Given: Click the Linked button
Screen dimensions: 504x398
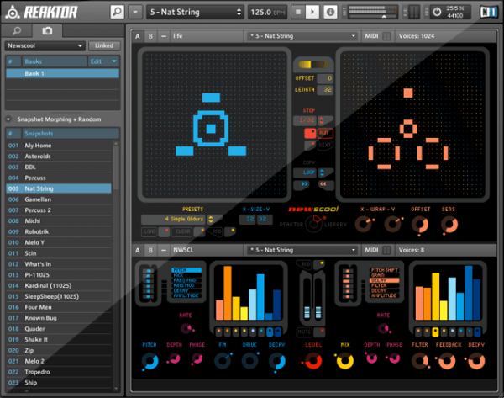Looking at the screenshot, I should click(x=103, y=46).
